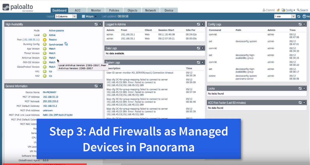Screen dimensions: 310x165
Task: Select MGT Default Gateway 192.168.55.2
Action: coord(50,106)
